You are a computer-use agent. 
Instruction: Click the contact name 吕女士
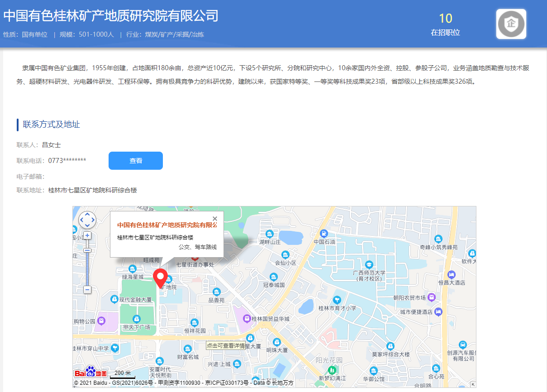pyautogui.click(x=51, y=145)
